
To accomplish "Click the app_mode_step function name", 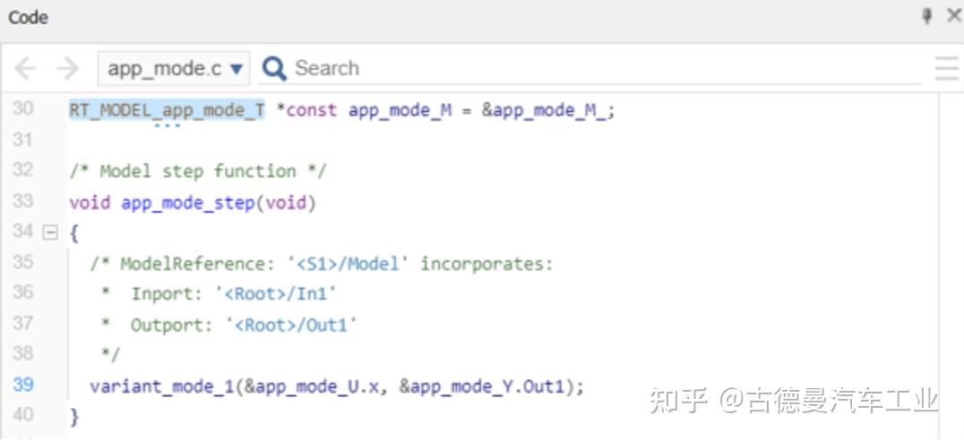I will click(188, 202).
